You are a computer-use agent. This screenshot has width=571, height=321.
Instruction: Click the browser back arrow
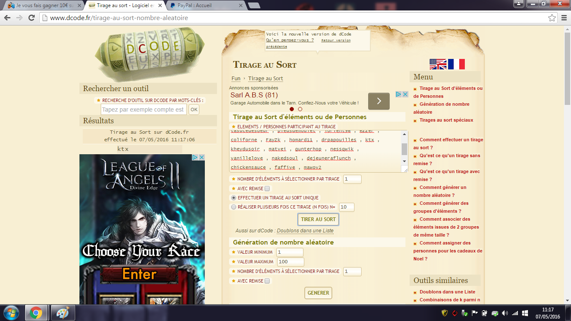point(8,18)
